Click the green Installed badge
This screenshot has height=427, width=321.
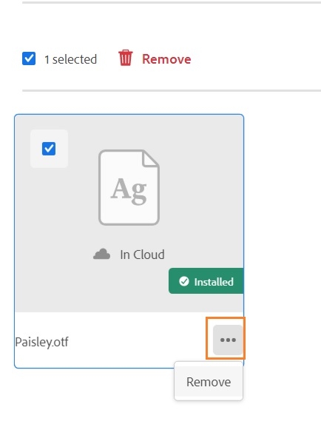[206, 281]
